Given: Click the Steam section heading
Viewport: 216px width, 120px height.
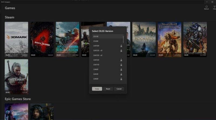Looking at the screenshot, I should 9,17.
